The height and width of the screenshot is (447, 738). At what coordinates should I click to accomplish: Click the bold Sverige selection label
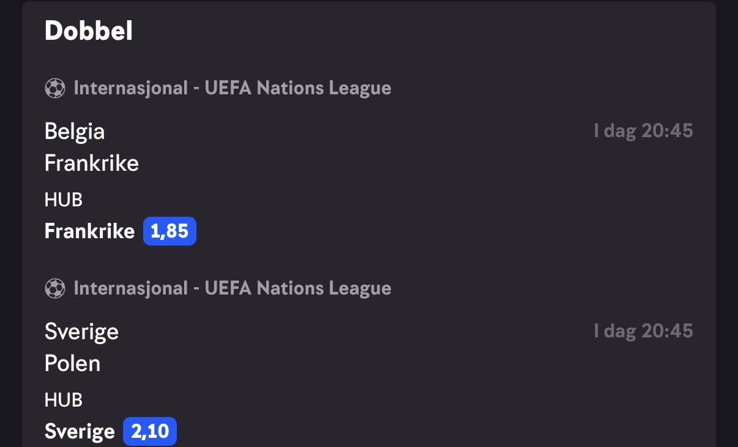click(x=80, y=432)
